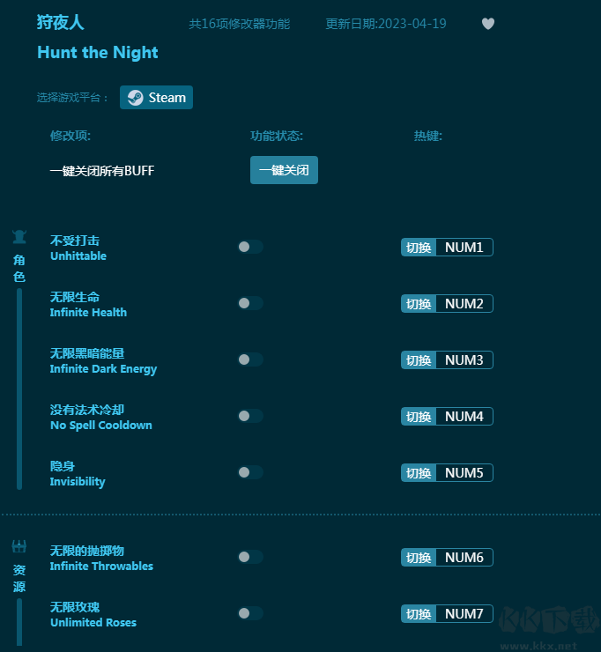Enable Infinite Health toggle
The height and width of the screenshot is (652, 601).
tap(249, 303)
